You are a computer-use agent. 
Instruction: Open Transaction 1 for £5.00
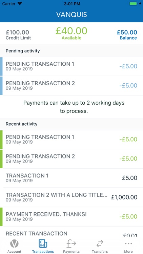(x=71, y=178)
